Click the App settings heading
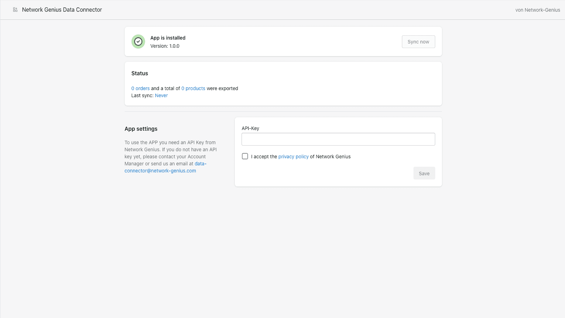The height and width of the screenshot is (318, 565). (x=141, y=129)
